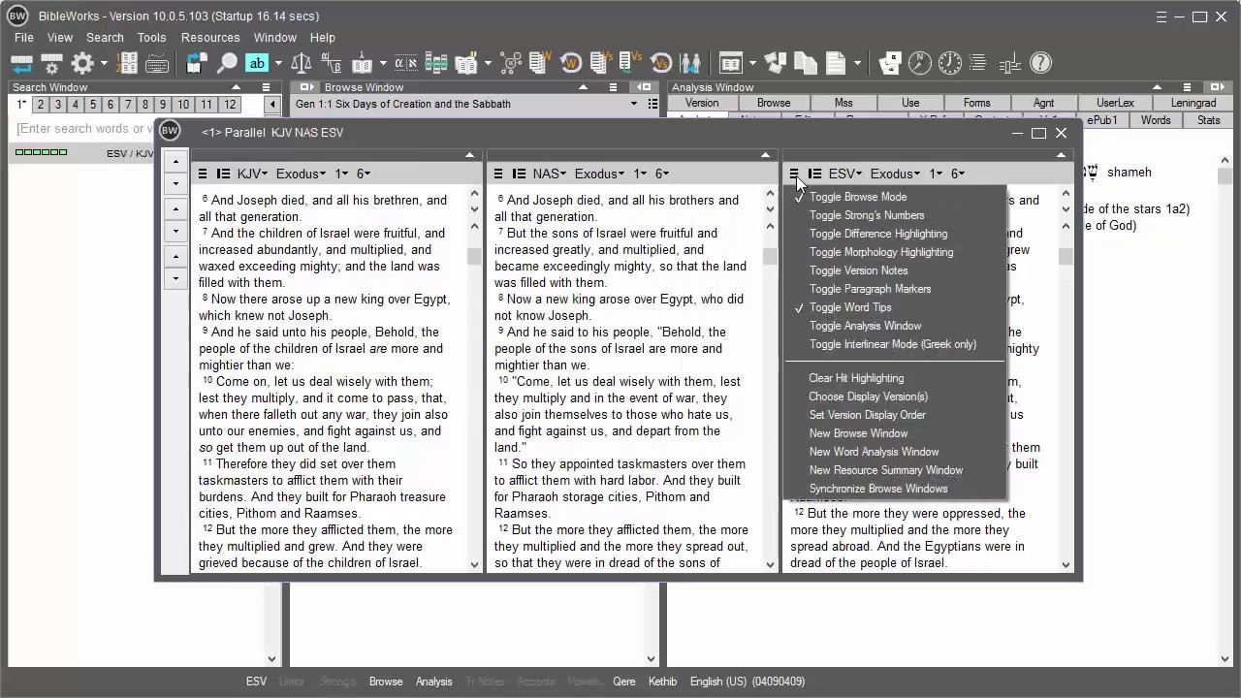Screen dimensions: 1241x698
Task: Click the NAS pane hamburger menu icon
Action: [498, 174]
